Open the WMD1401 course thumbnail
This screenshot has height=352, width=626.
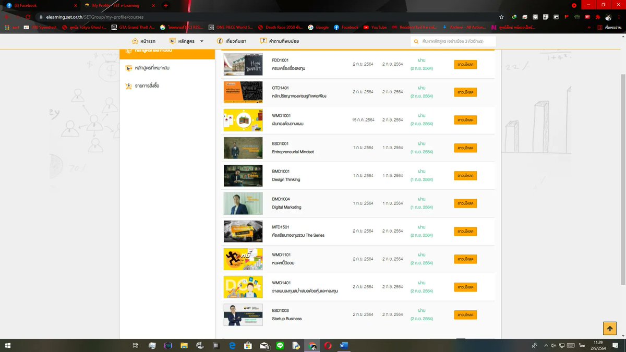coord(243,287)
